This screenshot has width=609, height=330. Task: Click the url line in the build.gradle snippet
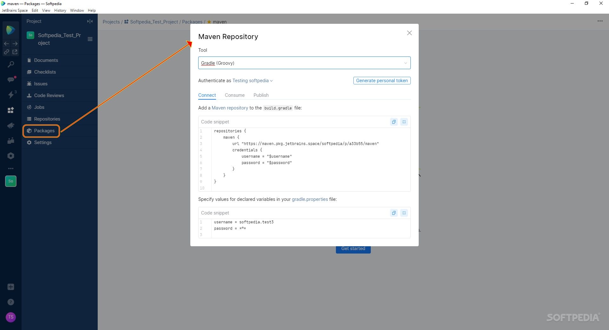pyautogui.click(x=305, y=144)
